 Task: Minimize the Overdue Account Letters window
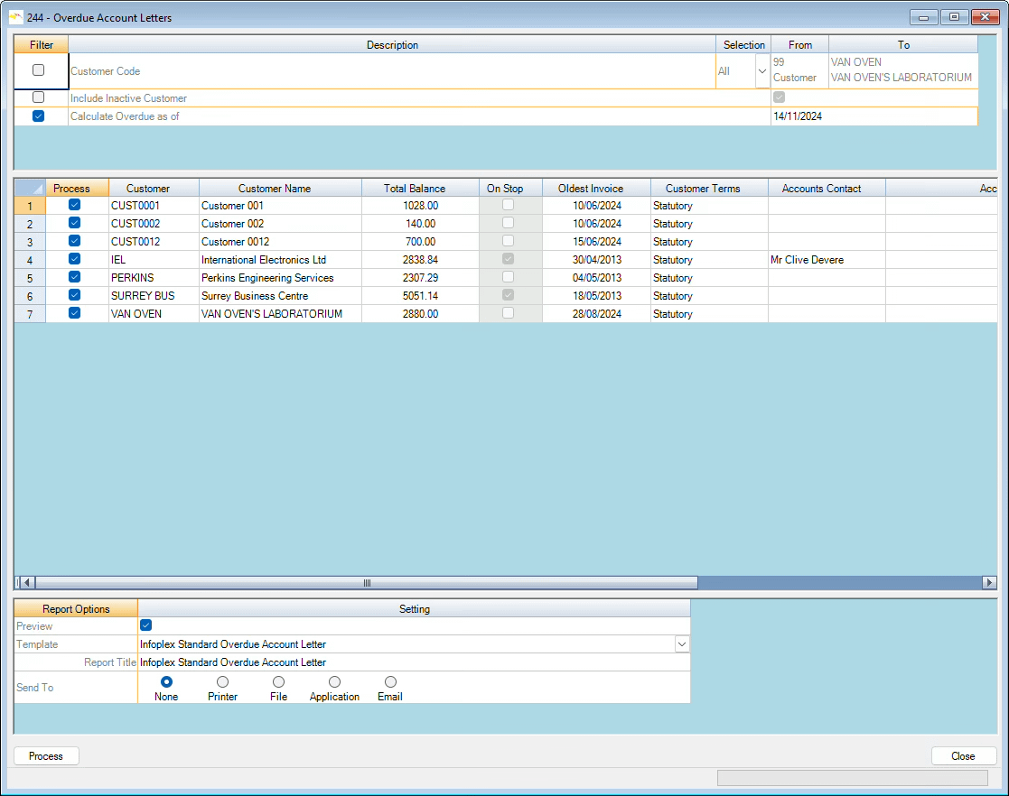(924, 17)
